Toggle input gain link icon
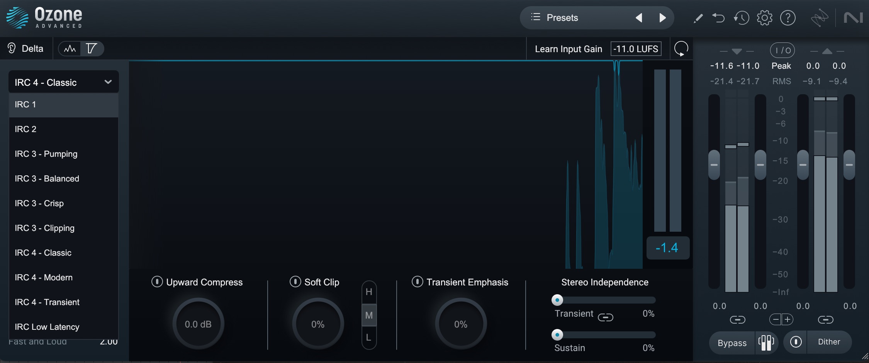Image resolution: width=869 pixels, height=363 pixels. (x=737, y=320)
